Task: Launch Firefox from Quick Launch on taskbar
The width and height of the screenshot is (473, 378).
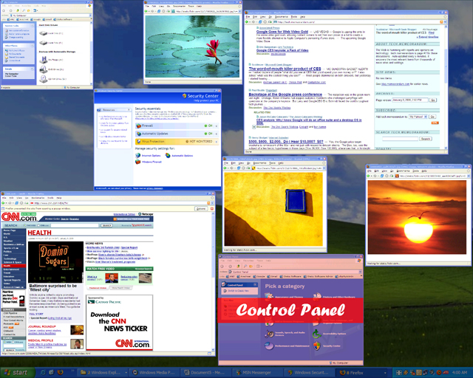Action: coord(60,372)
